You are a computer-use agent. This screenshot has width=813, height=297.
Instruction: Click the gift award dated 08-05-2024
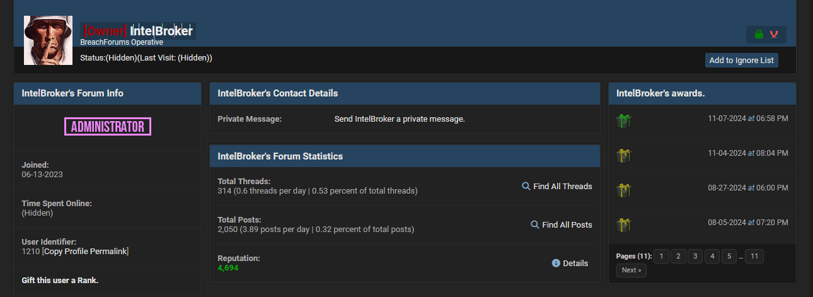pyautogui.click(x=624, y=224)
